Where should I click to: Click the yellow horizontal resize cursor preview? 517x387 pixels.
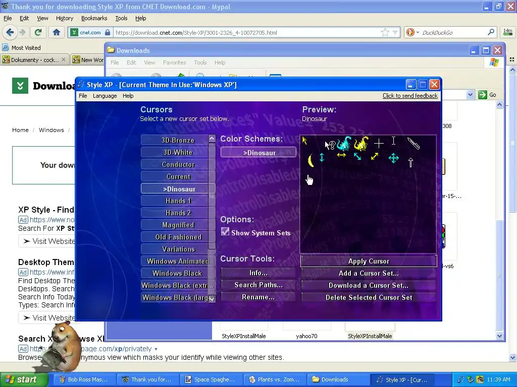[341, 155]
